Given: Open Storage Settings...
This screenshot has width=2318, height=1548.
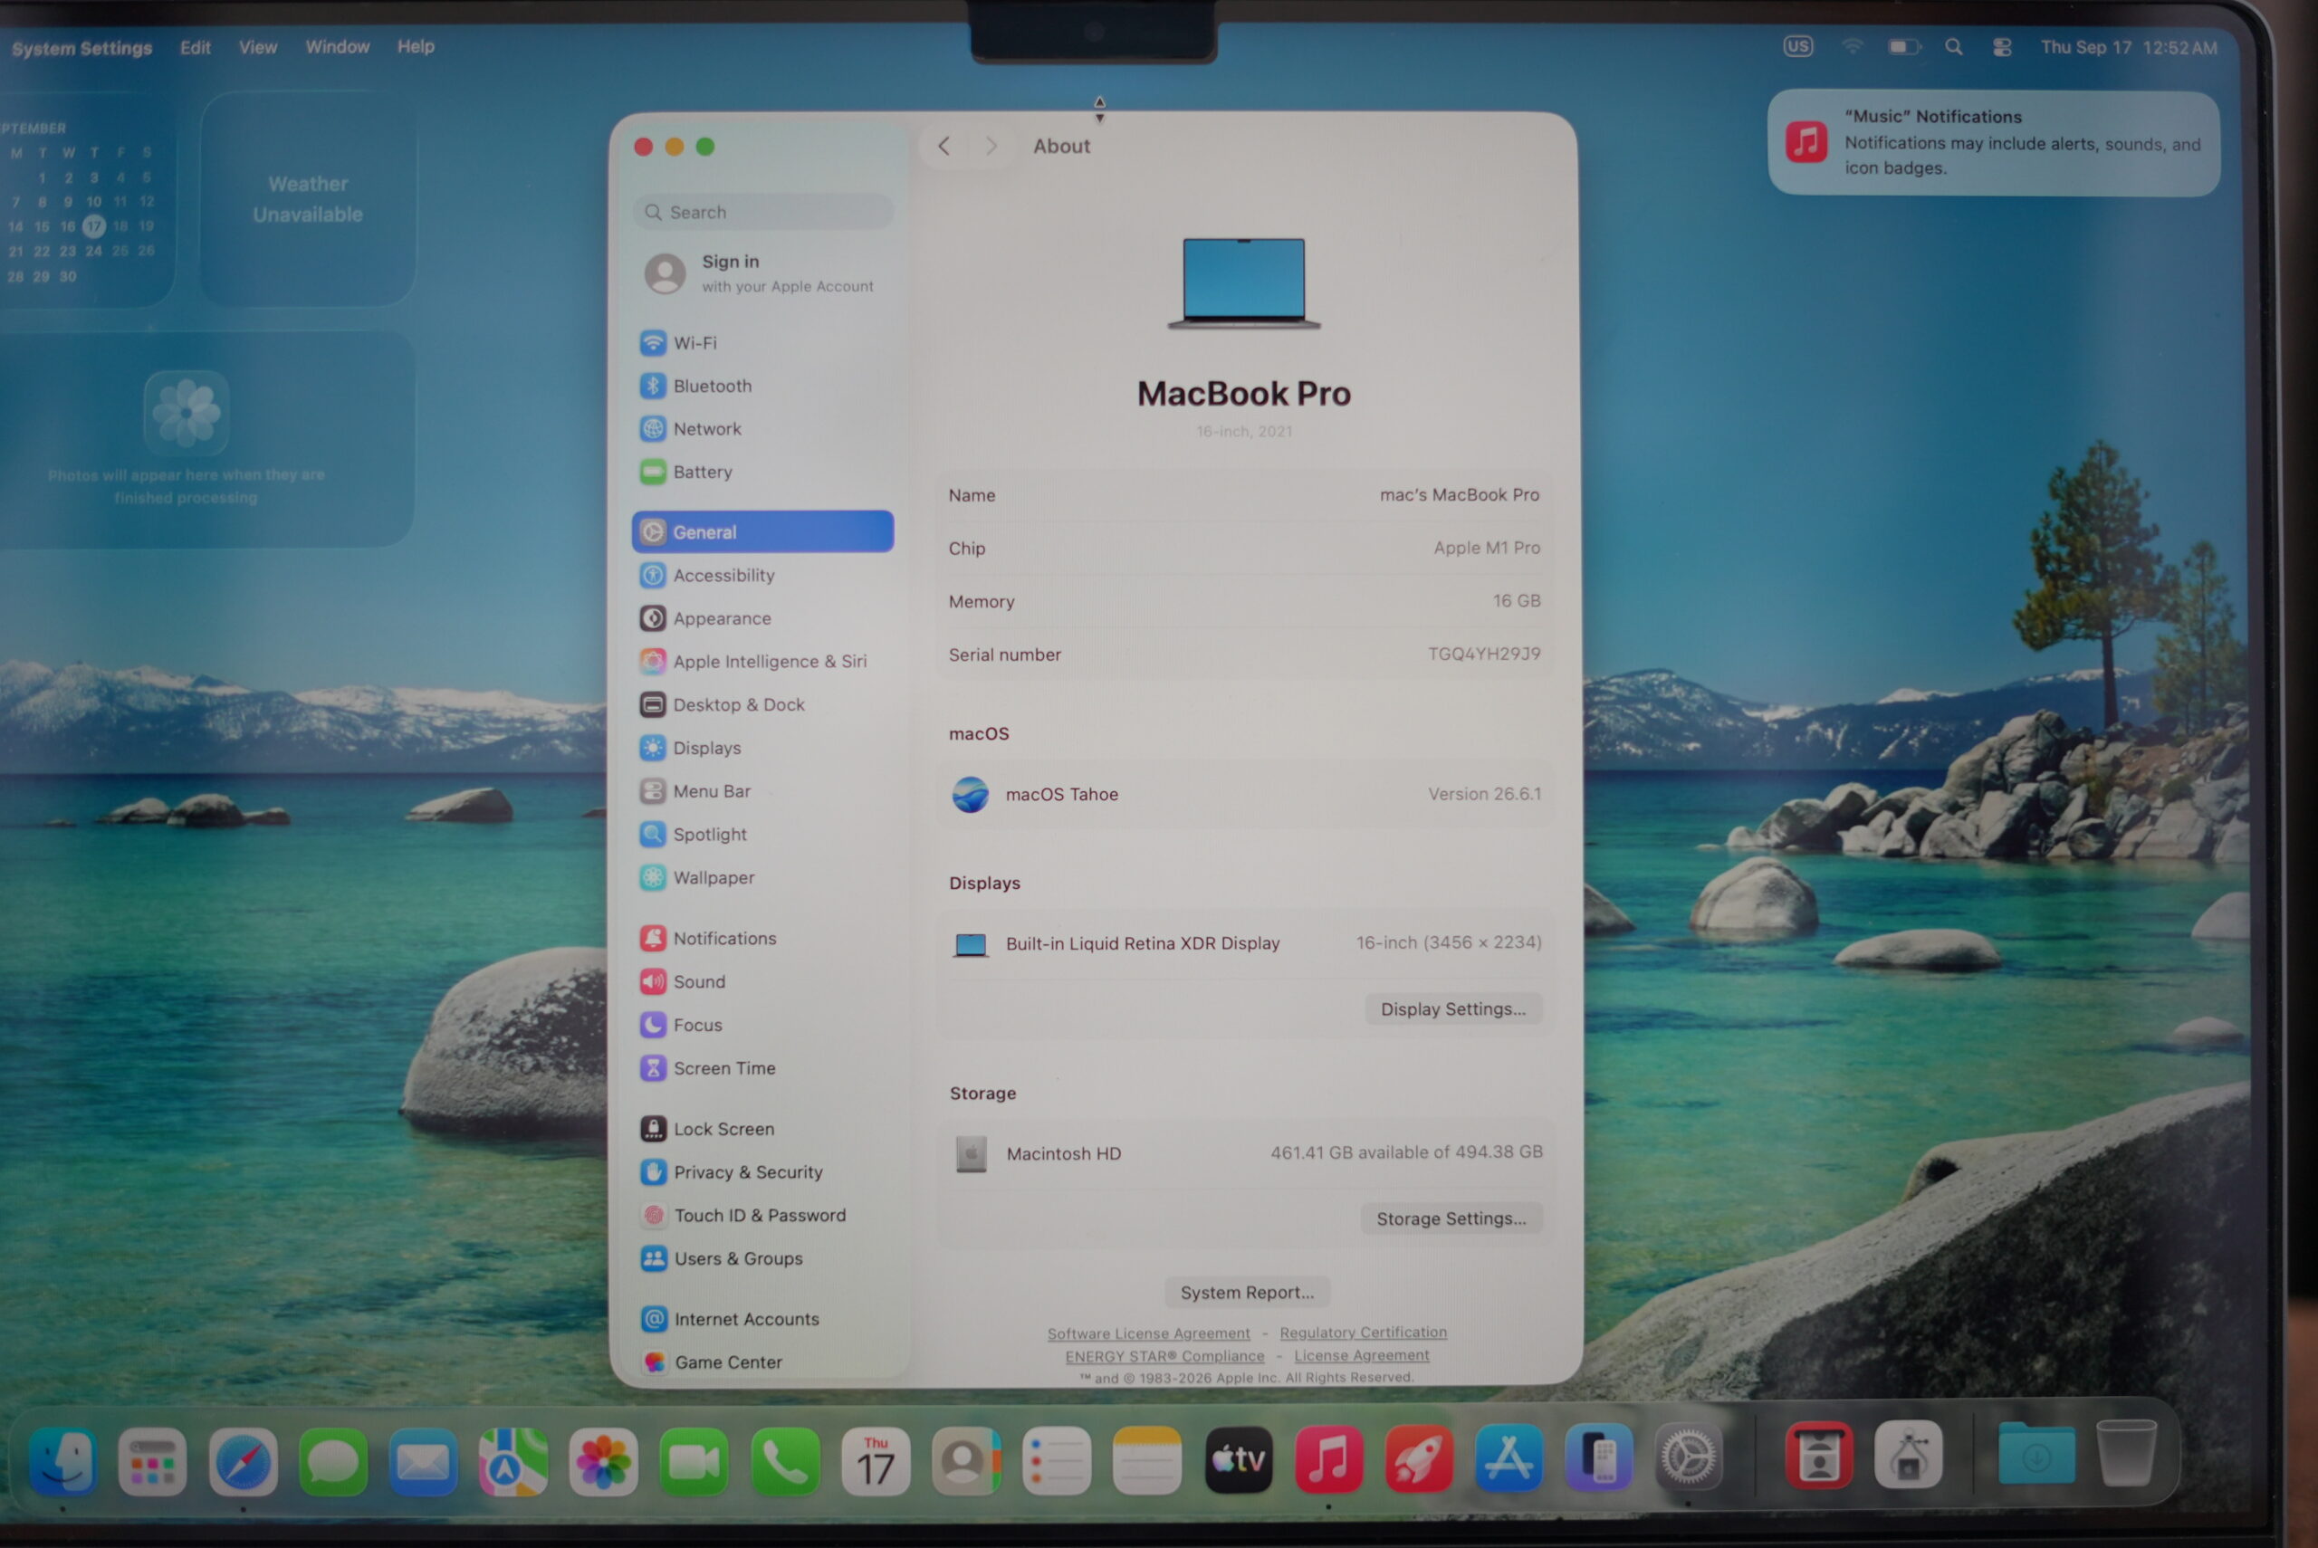Looking at the screenshot, I should (1451, 1218).
